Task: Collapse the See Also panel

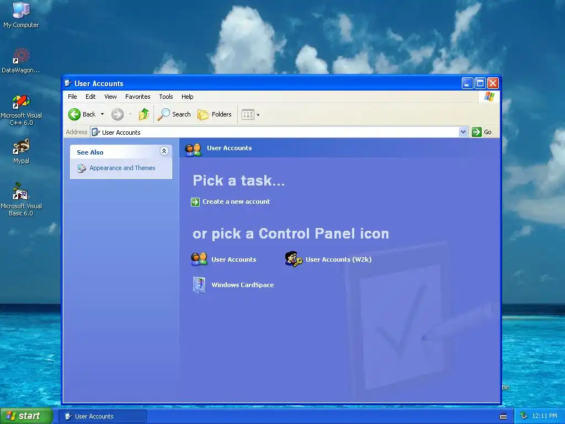Action: (x=164, y=151)
